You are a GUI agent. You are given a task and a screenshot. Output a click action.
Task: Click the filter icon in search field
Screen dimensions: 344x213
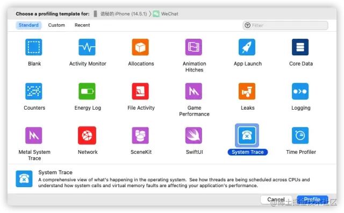(x=247, y=25)
